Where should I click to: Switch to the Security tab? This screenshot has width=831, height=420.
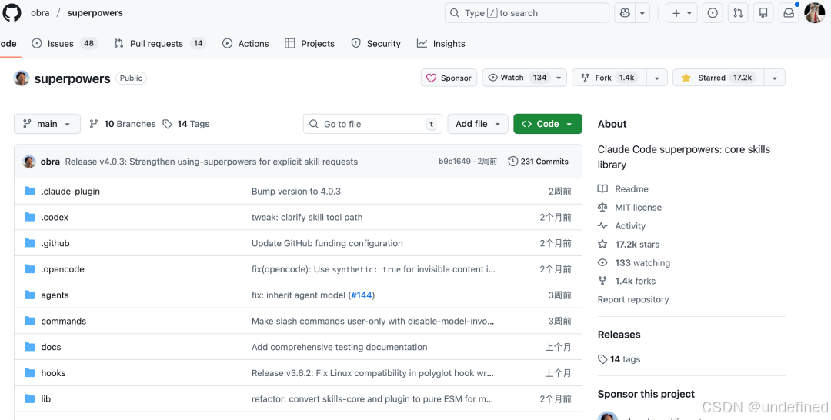point(375,43)
